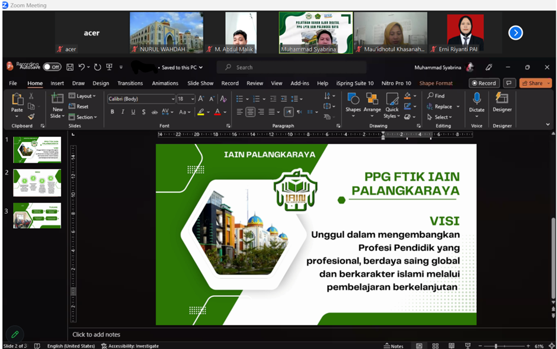Align text right
557x349 pixels.
click(261, 112)
